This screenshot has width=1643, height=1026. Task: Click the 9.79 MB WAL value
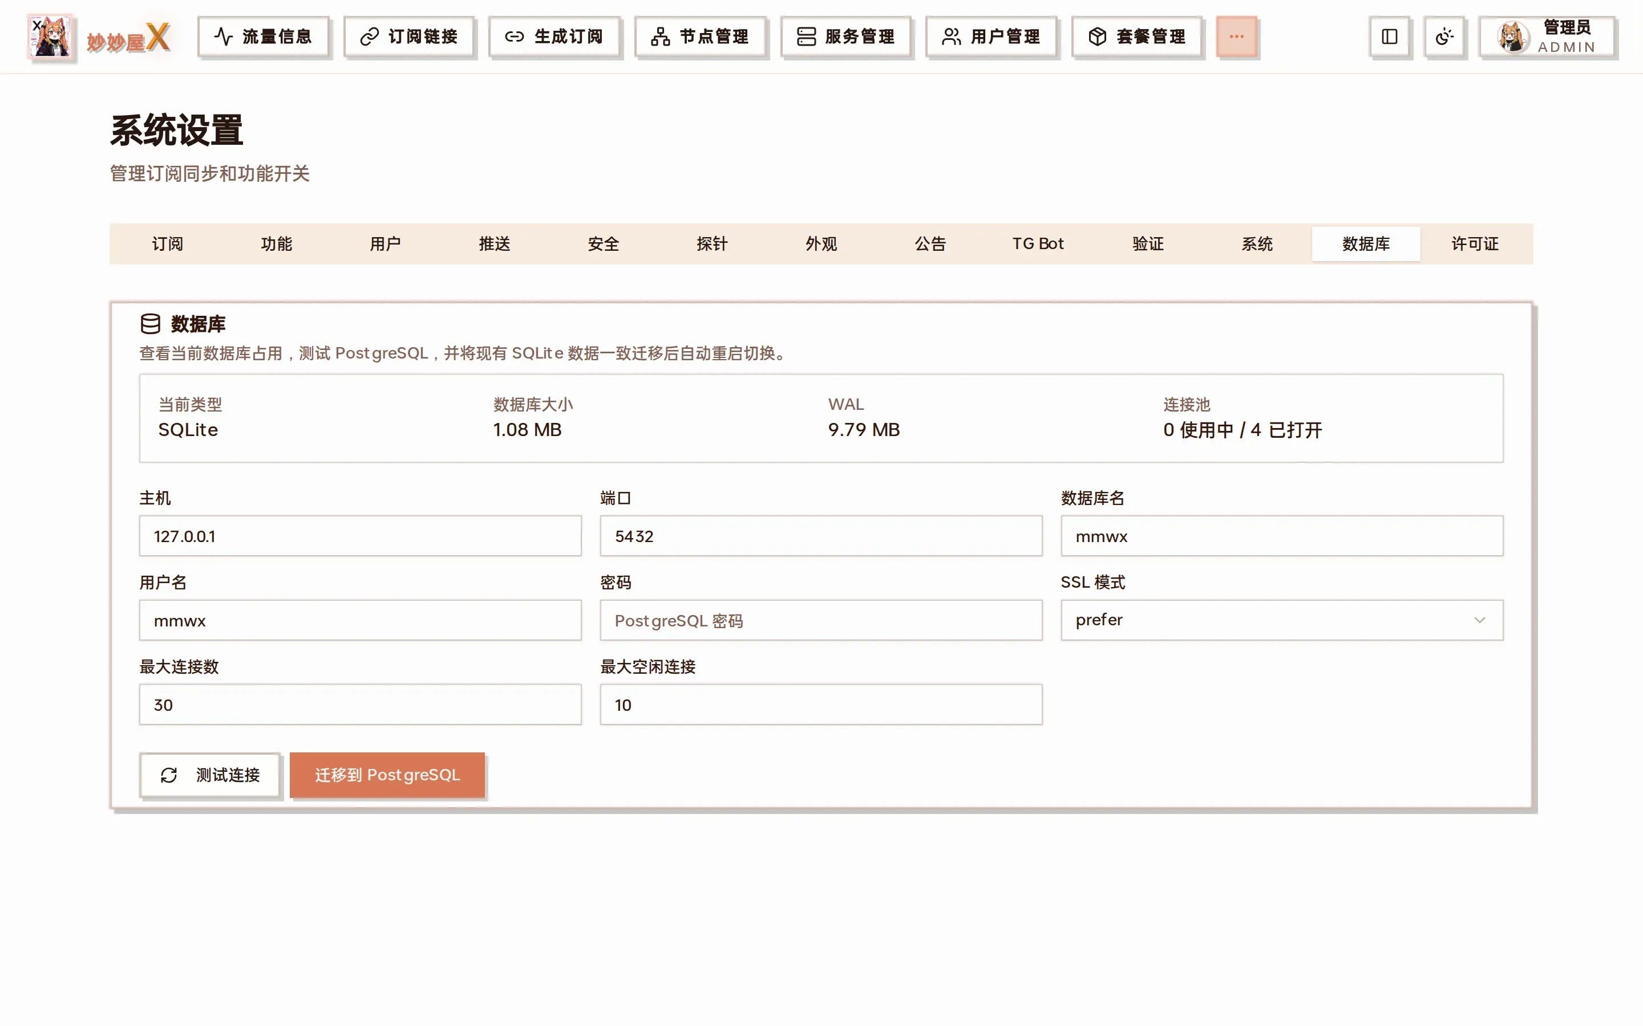tap(864, 430)
